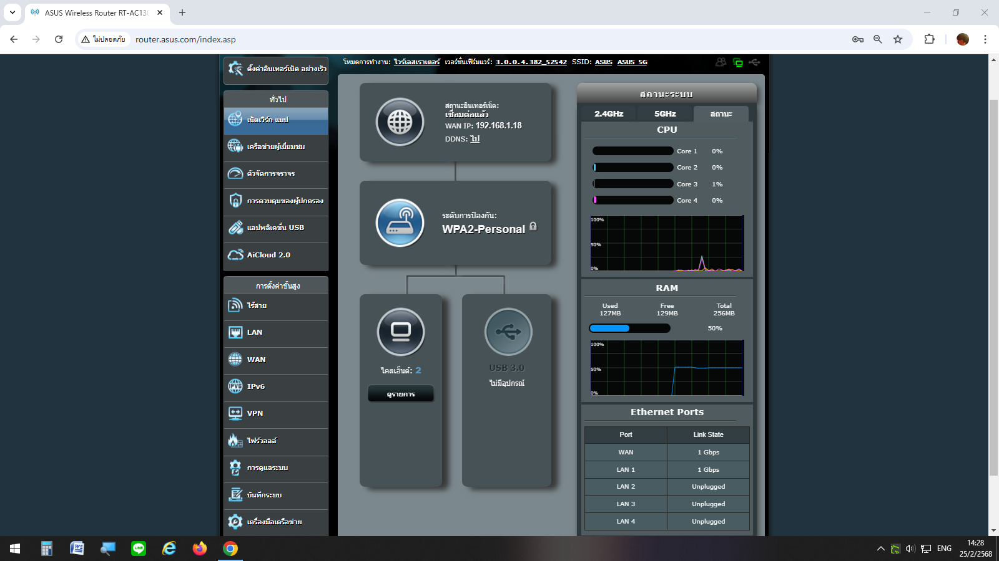Open the browser tab search dropdown
This screenshot has width=999, height=561.
(x=12, y=12)
